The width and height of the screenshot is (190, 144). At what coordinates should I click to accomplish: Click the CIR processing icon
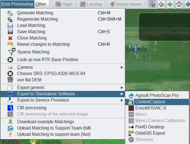[10, 108]
